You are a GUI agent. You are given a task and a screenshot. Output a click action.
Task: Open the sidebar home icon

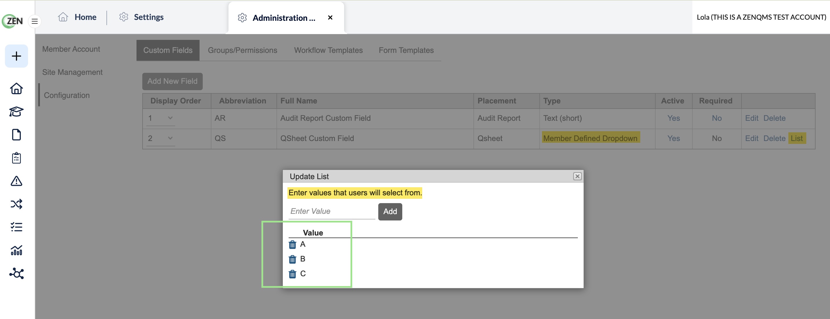click(16, 88)
